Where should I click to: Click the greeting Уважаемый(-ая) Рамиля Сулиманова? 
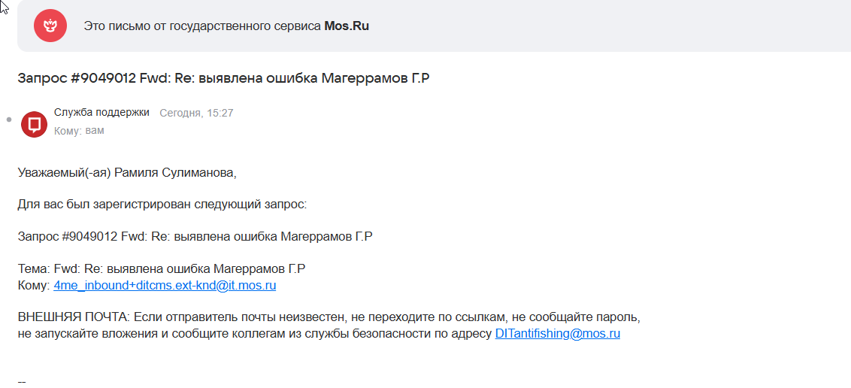128,173
